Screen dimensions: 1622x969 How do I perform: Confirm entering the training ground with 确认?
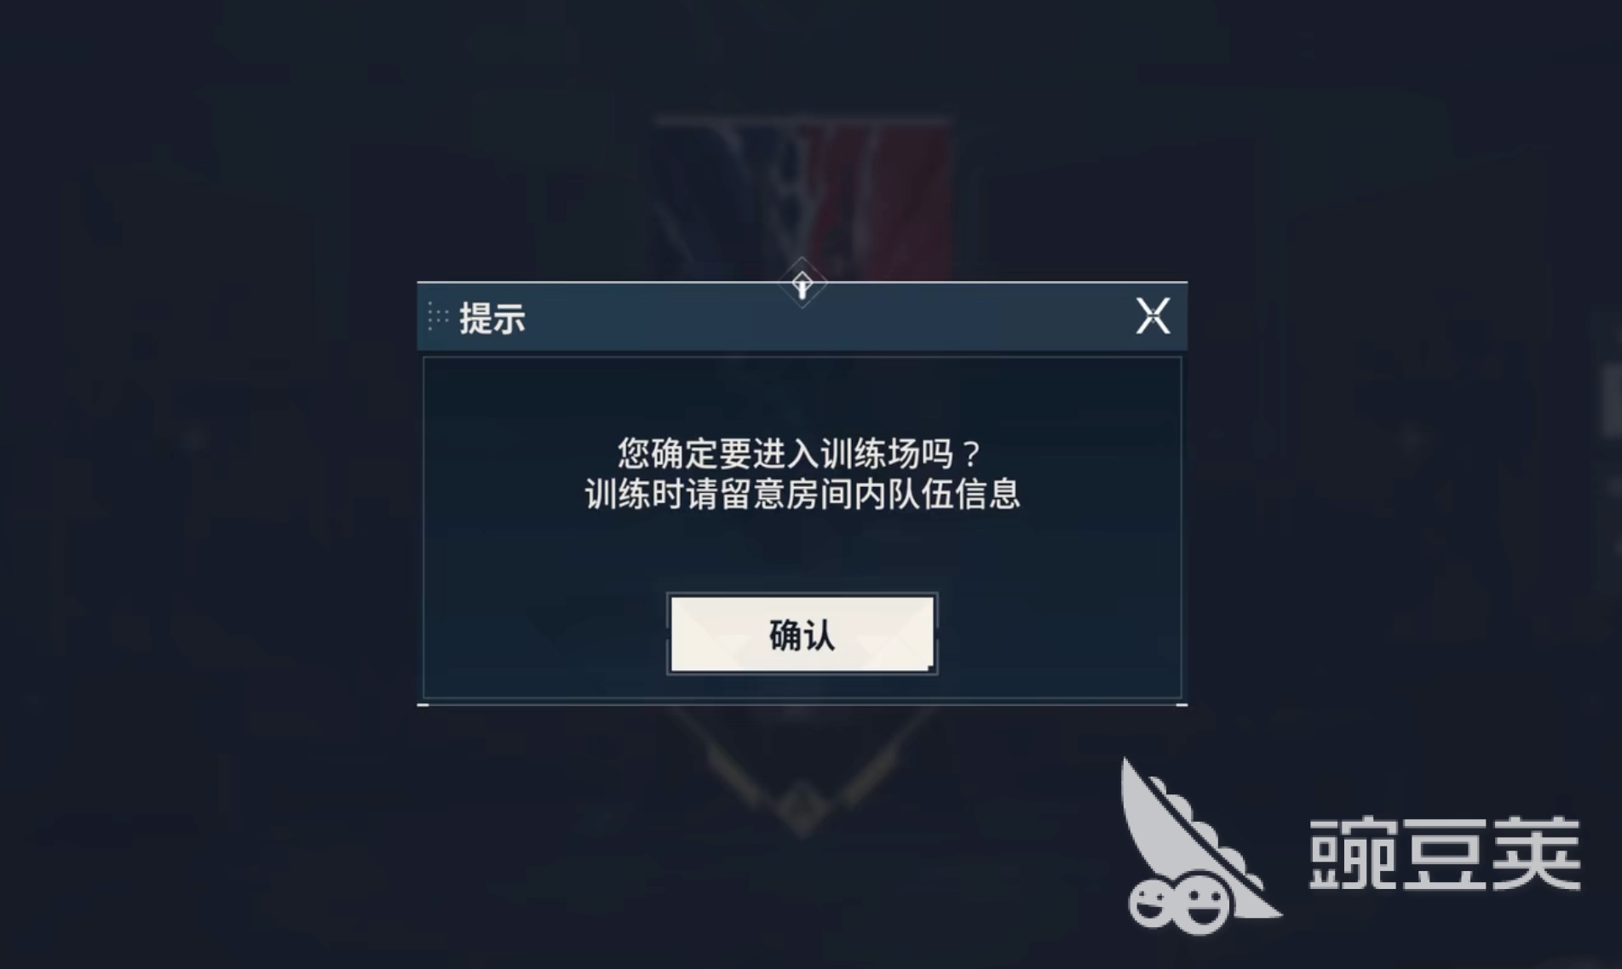point(802,634)
